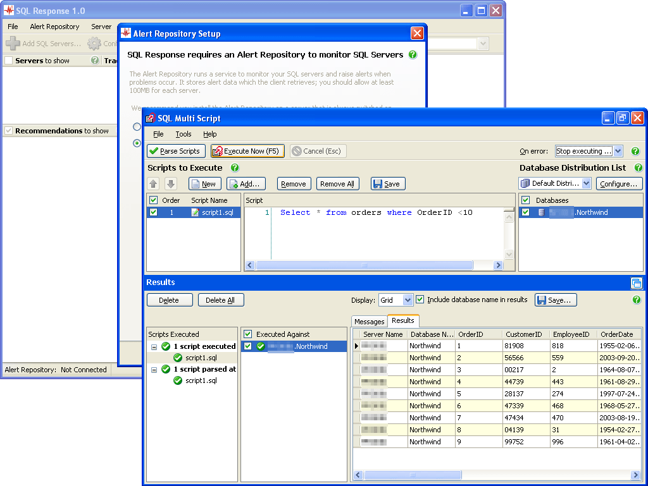Toggle Executed Against header checkbox
The height and width of the screenshot is (486, 648).
[x=248, y=334]
